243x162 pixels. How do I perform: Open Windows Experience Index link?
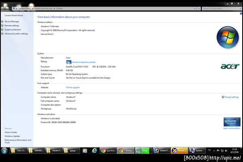coord(84,62)
